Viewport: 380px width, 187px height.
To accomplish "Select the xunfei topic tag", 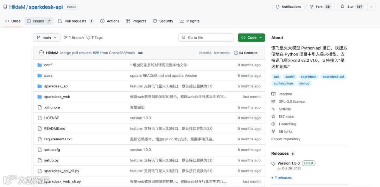I will 290,76.
